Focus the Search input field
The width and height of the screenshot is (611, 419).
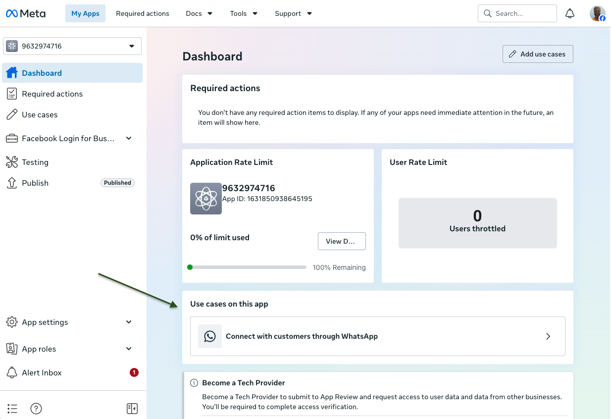point(517,13)
